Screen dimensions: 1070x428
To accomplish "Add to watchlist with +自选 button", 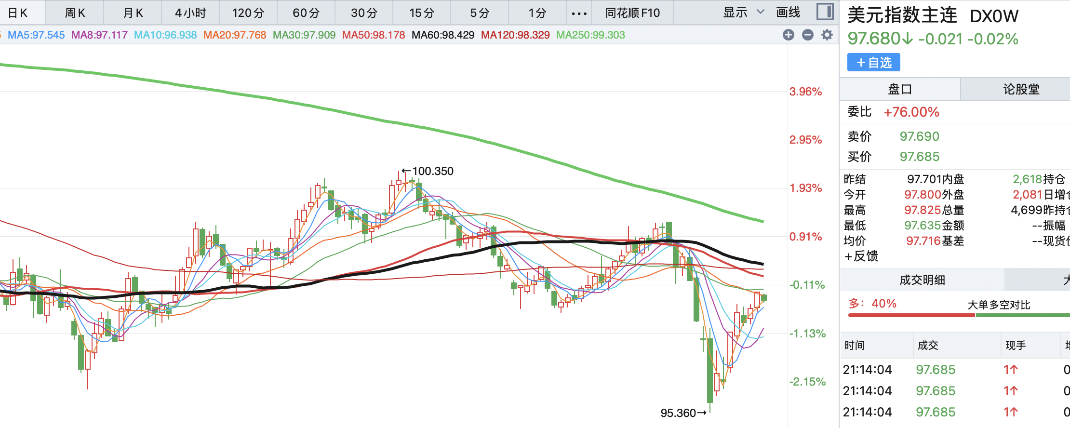I will pos(873,63).
